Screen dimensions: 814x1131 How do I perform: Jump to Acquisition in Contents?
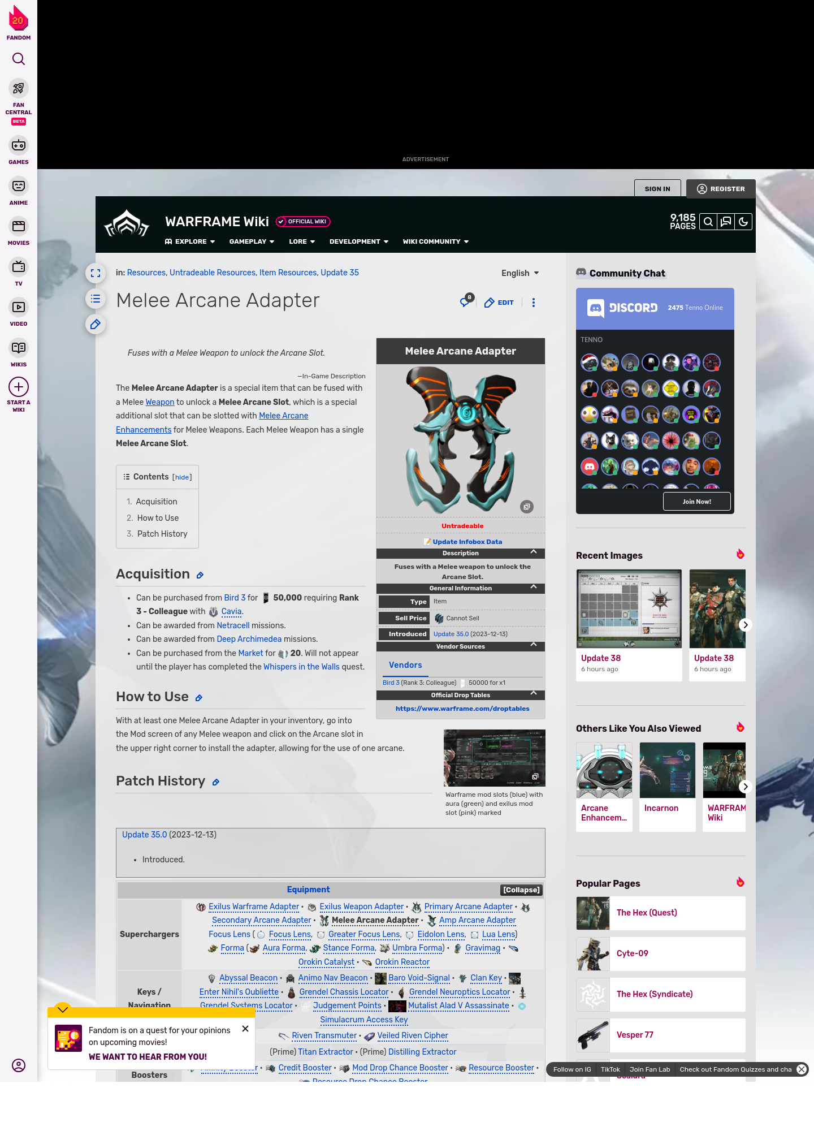coord(157,502)
